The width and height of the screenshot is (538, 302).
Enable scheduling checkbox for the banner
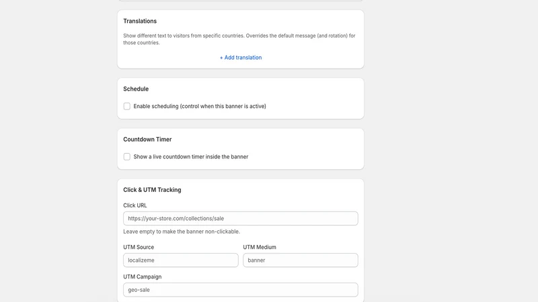coord(127,106)
